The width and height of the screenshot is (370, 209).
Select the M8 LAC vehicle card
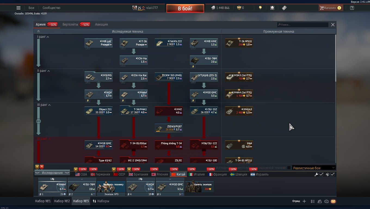(x=98, y=43)
